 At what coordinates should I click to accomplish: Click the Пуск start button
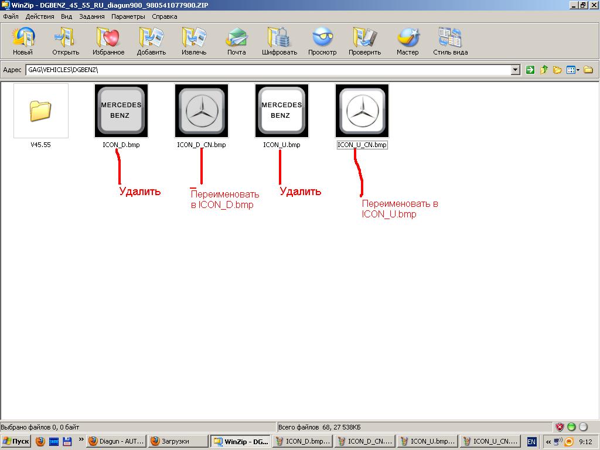coord(16,441)
